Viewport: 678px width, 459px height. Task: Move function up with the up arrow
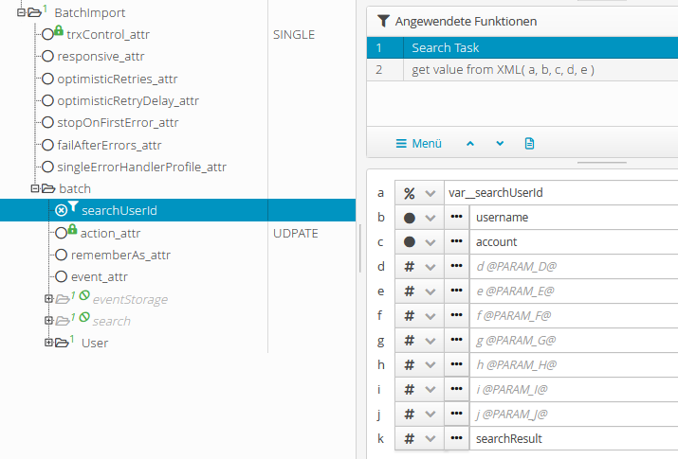[x=469, y=144]
